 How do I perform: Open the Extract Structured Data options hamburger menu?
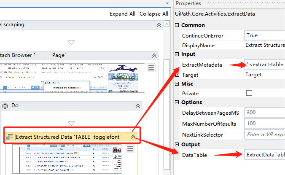tap(130, 149)
